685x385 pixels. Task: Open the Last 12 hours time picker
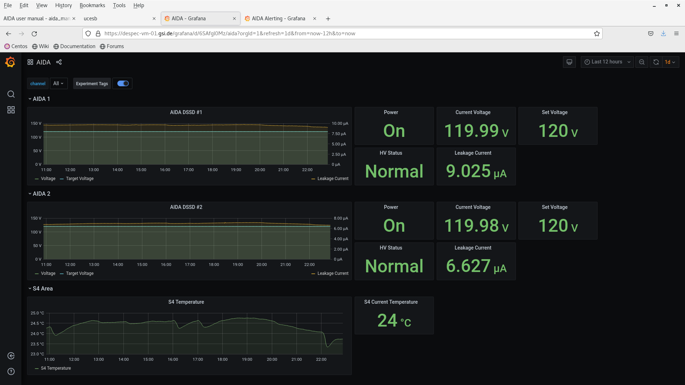coord(607,62)
